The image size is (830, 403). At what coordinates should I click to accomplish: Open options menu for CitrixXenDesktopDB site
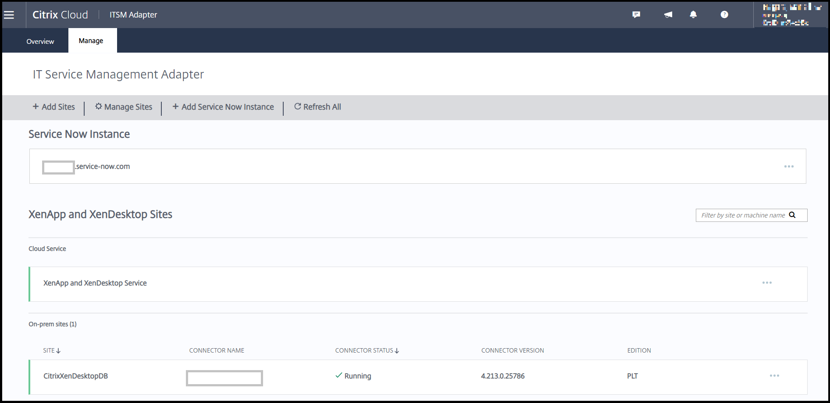pos(774,376)
